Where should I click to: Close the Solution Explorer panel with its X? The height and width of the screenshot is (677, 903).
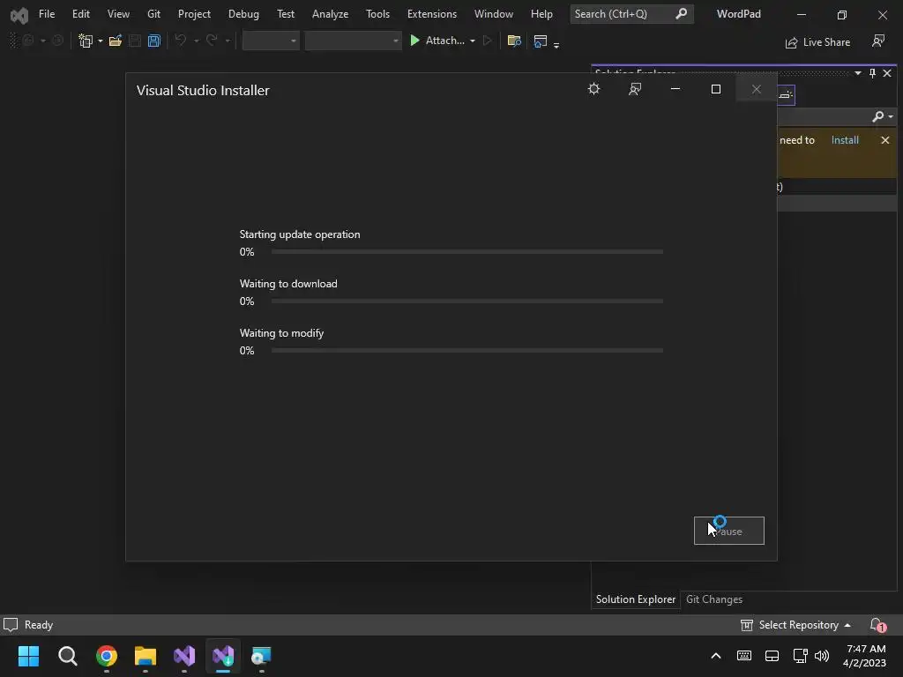pos(887,73)
